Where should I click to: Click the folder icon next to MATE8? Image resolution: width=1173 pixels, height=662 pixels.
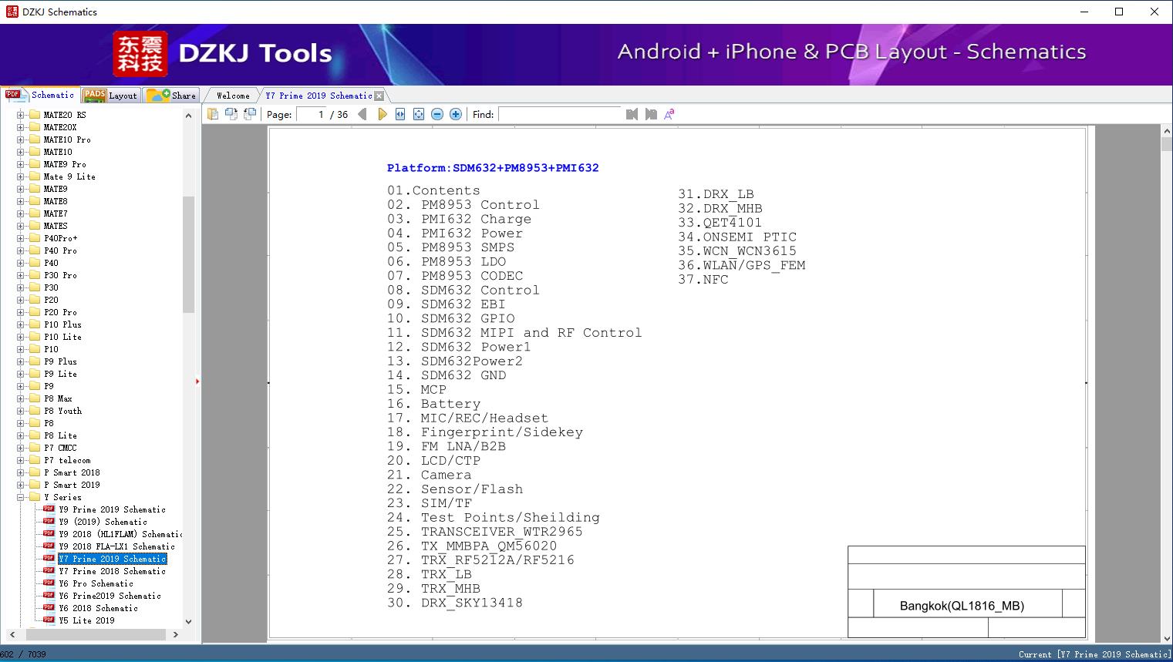pos(34,201)
